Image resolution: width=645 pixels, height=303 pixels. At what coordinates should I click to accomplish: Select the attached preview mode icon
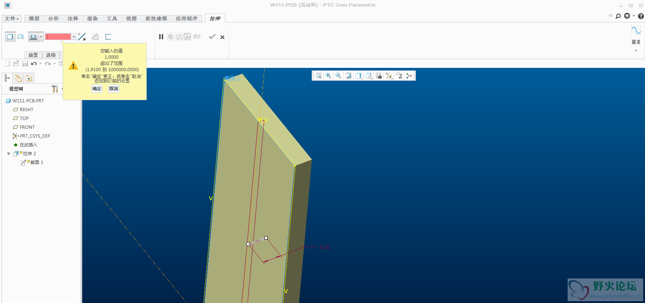point(187,37)
